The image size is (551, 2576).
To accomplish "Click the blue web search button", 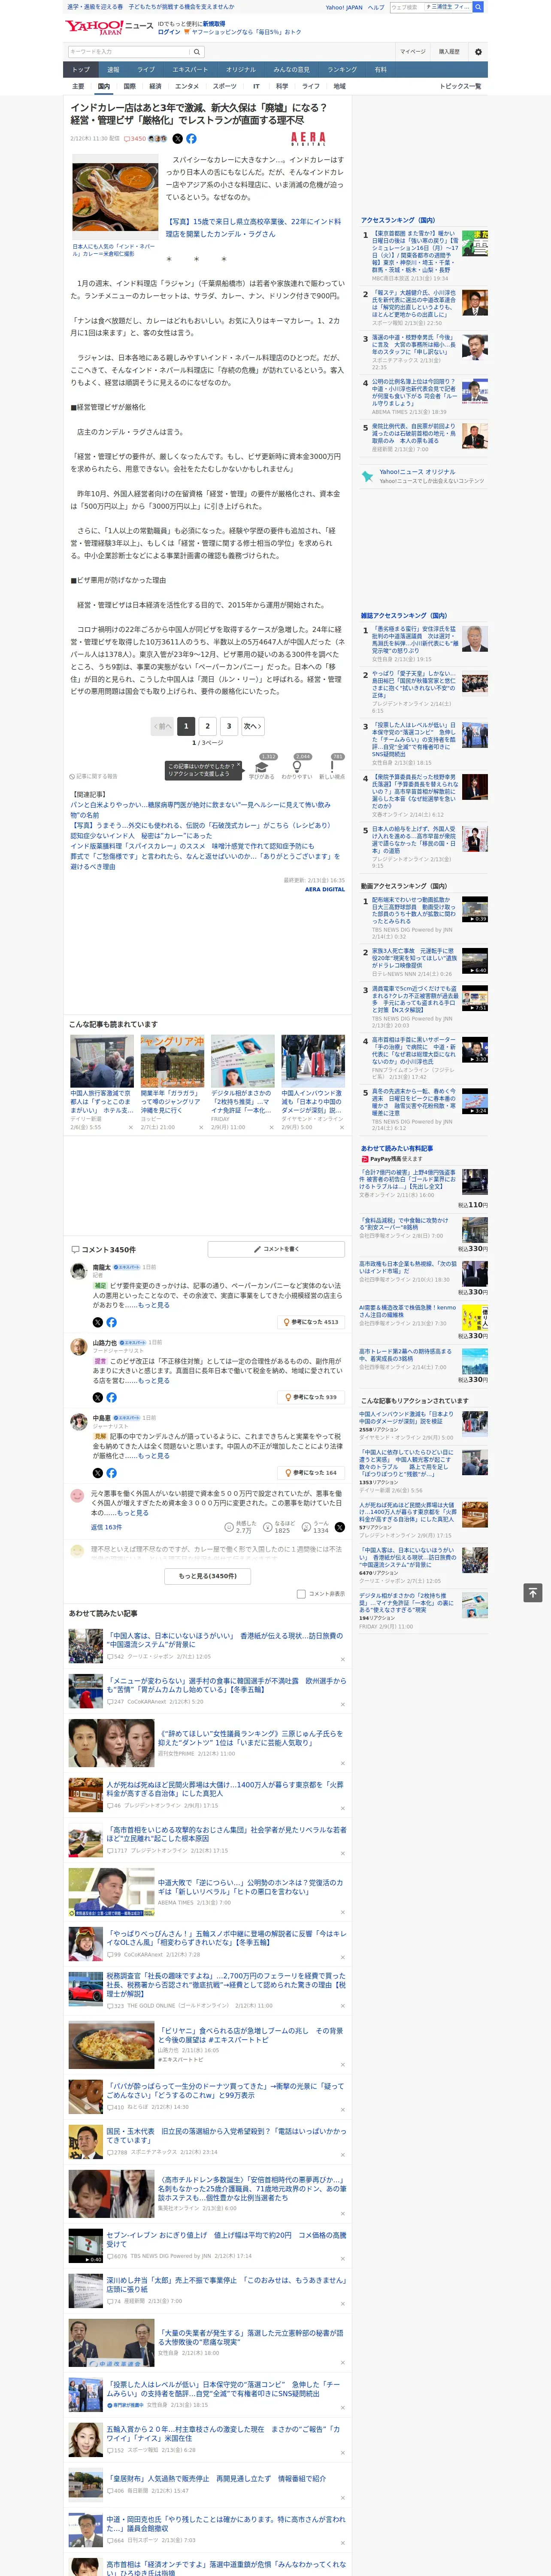I will pos(478,7).
